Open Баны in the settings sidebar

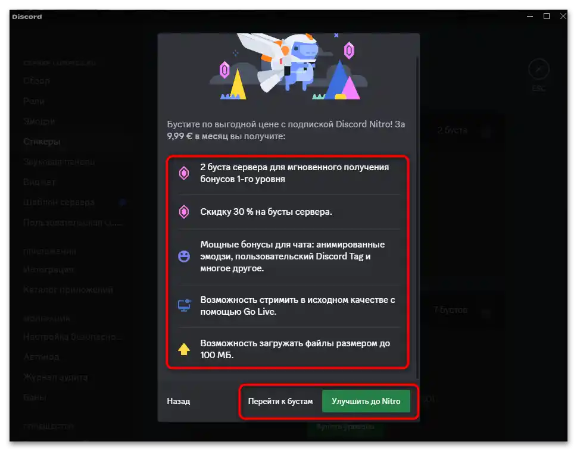(x=35, y=397)
